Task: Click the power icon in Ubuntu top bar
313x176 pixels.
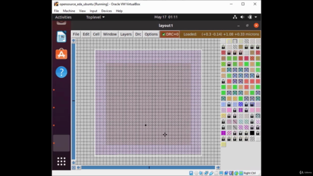Action: click(250, 17)
